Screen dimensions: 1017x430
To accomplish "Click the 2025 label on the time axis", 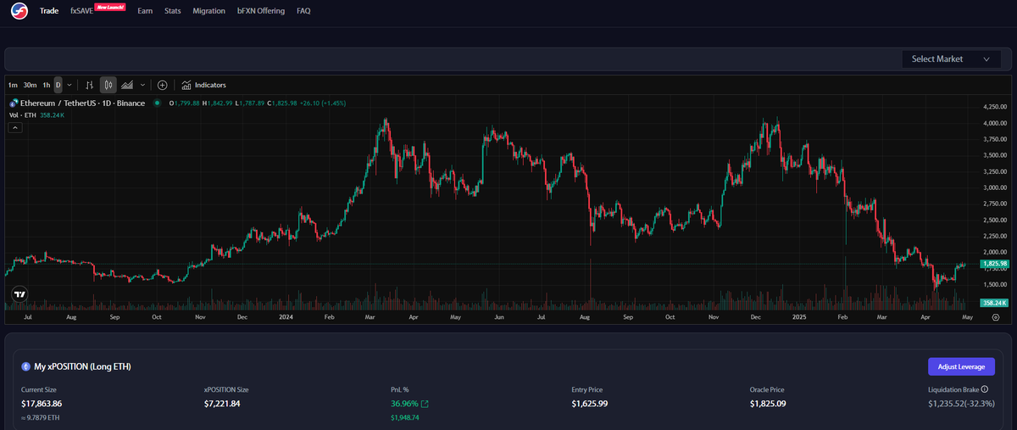I will [798, 317].
